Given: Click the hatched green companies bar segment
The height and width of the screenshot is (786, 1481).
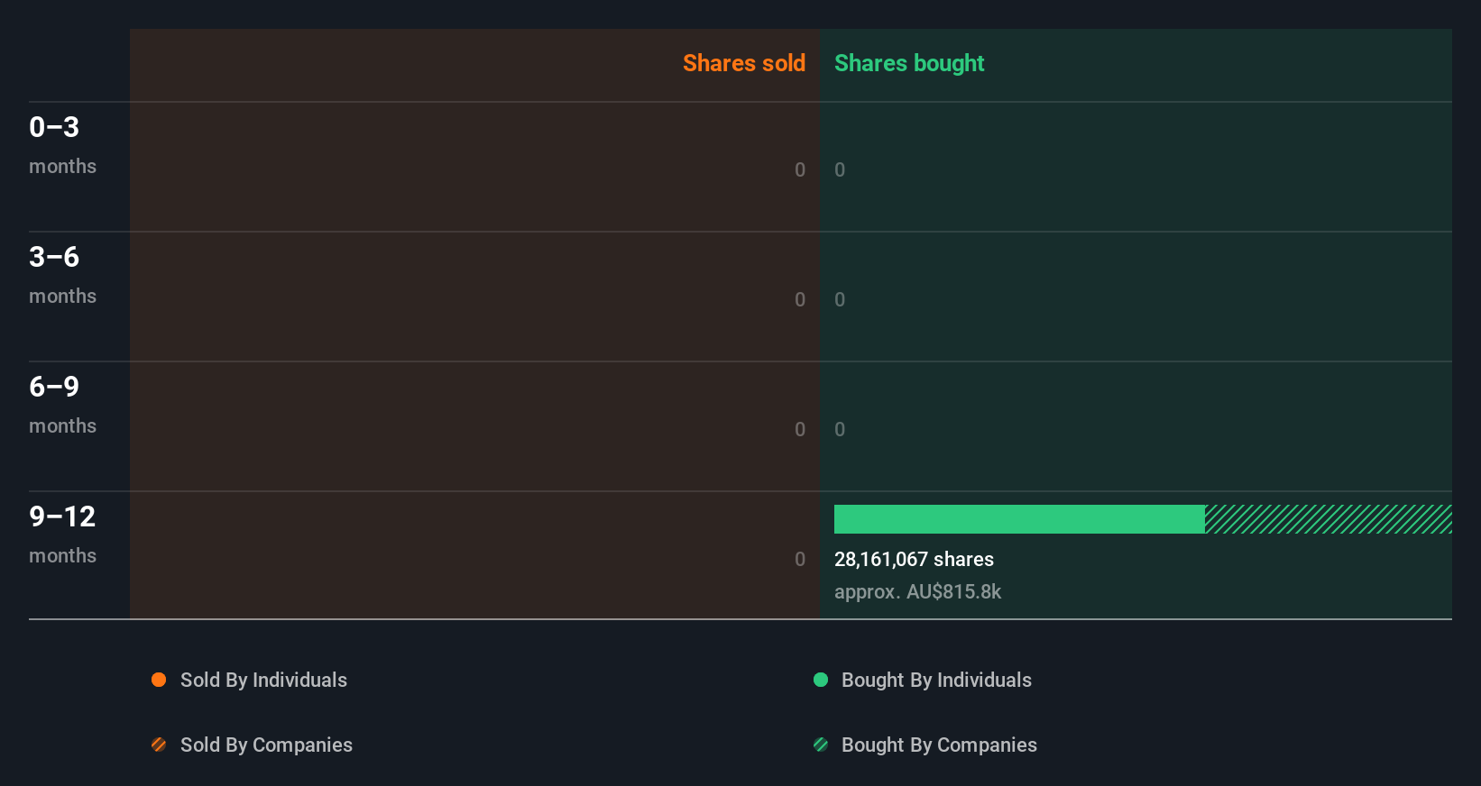Looking at the screenshot, I should click(x=1328, y=519).
